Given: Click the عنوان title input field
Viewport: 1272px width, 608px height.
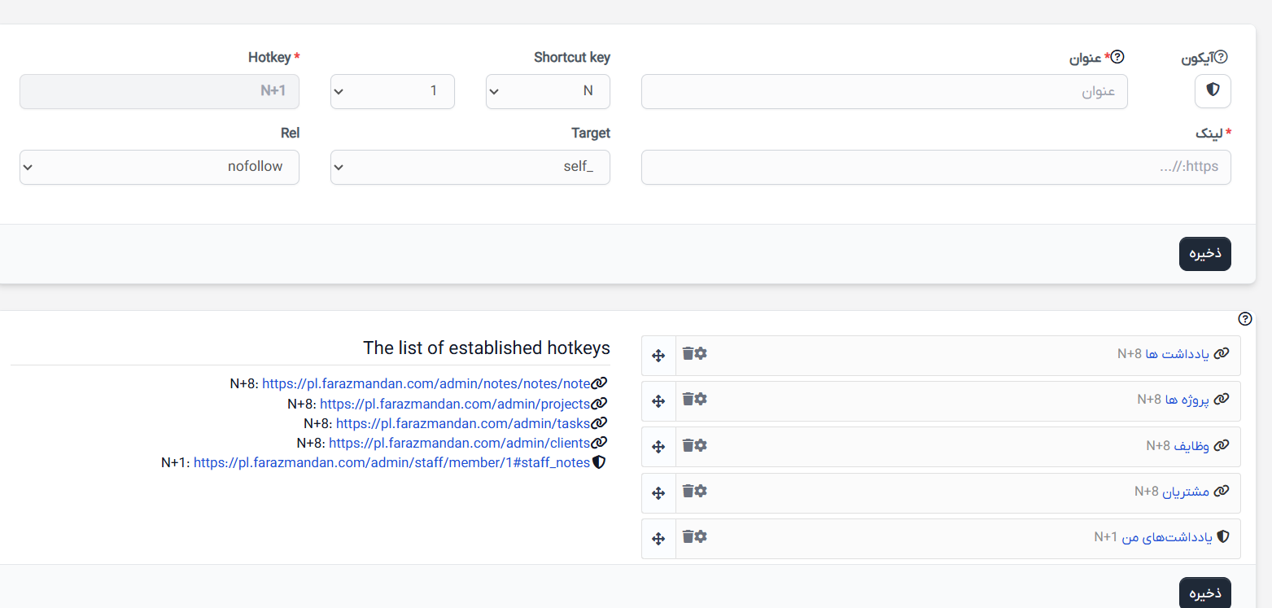Looking at the screenshot, I should click(885, 91).
